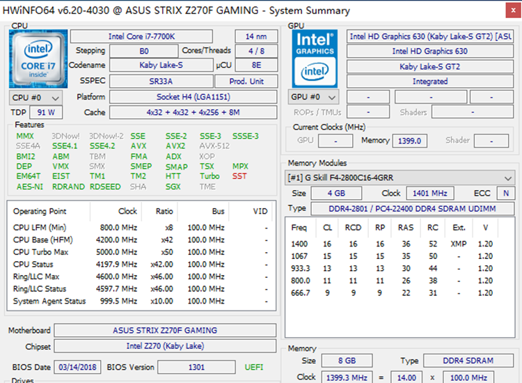The width and height of the screenshot is (522, 383).
Task: Click the memory module size 4 GB field
Action: pyautogui.click(x=336, y=193)
